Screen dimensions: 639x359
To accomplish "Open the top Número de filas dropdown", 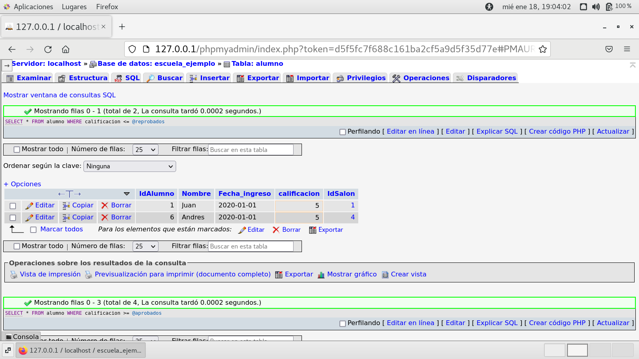I will click(x=145, y=150).
